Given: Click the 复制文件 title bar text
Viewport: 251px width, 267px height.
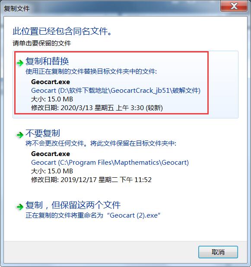Looking at the screenshot, I should (x=16, y=9).
